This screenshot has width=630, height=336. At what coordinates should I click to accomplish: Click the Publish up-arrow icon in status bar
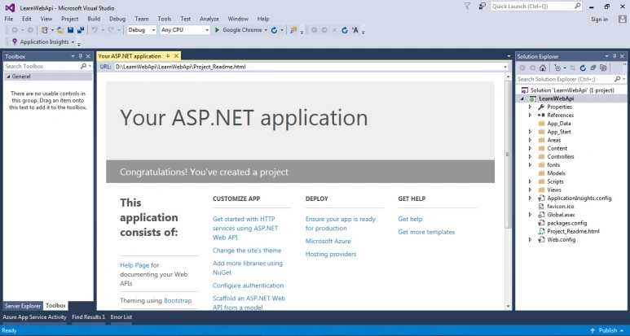(593, 331)
